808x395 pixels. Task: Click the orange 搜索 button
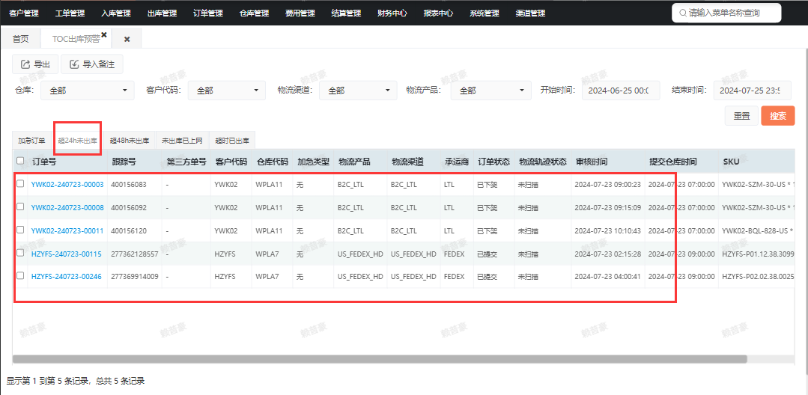click(778, 116)
